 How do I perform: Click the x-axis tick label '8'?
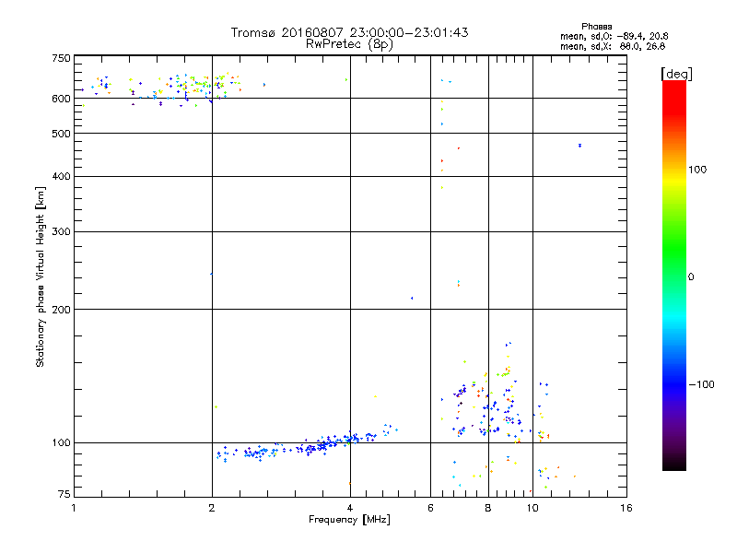pos(488,508)
